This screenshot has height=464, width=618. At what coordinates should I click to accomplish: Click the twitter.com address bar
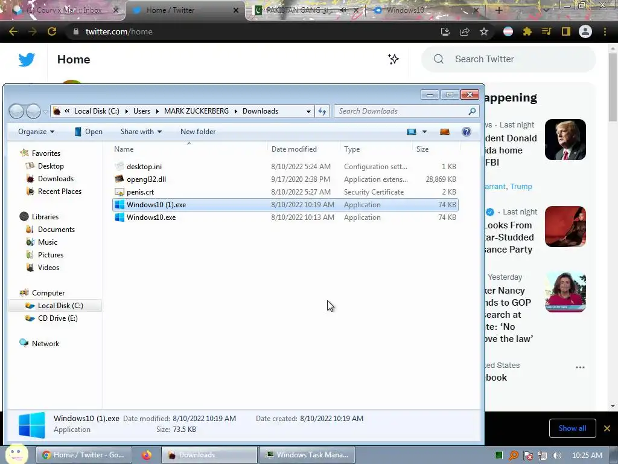[x=252, y=31]
